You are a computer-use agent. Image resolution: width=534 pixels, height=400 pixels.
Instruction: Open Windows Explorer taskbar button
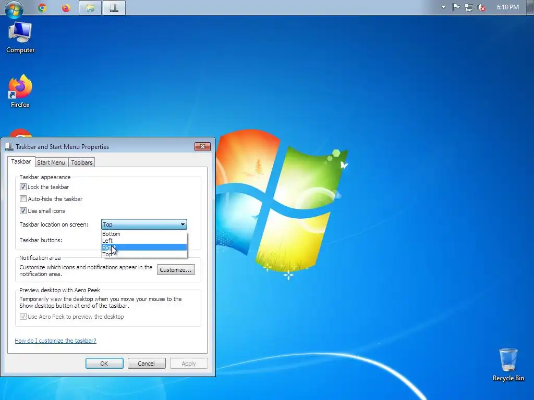coord(90,8)
